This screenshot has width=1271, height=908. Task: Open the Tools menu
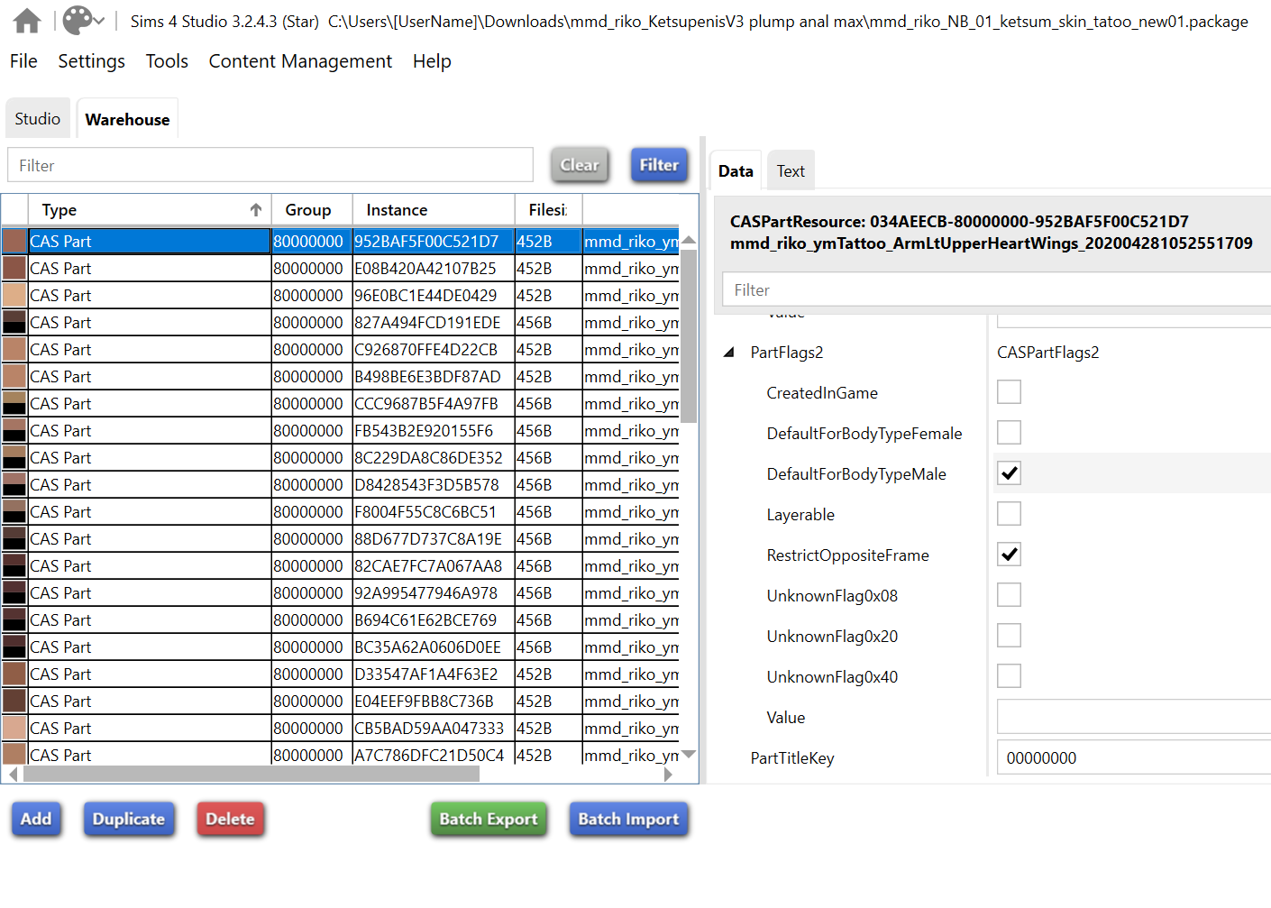tap(167, 61)
